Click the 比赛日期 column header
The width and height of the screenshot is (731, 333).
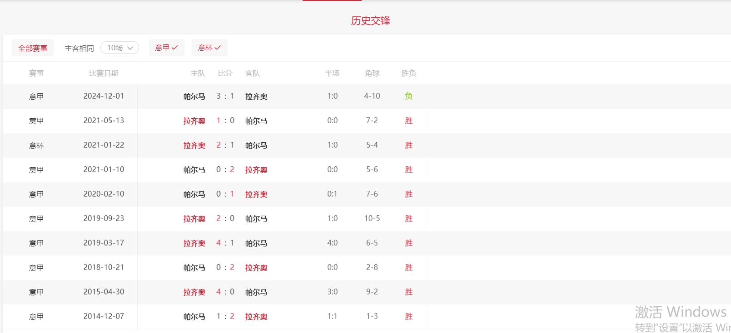(x=104, y=73)
